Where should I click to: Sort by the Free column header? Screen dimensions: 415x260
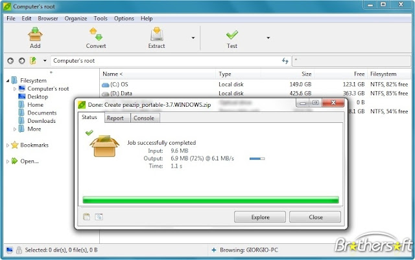tap(340, 74)
